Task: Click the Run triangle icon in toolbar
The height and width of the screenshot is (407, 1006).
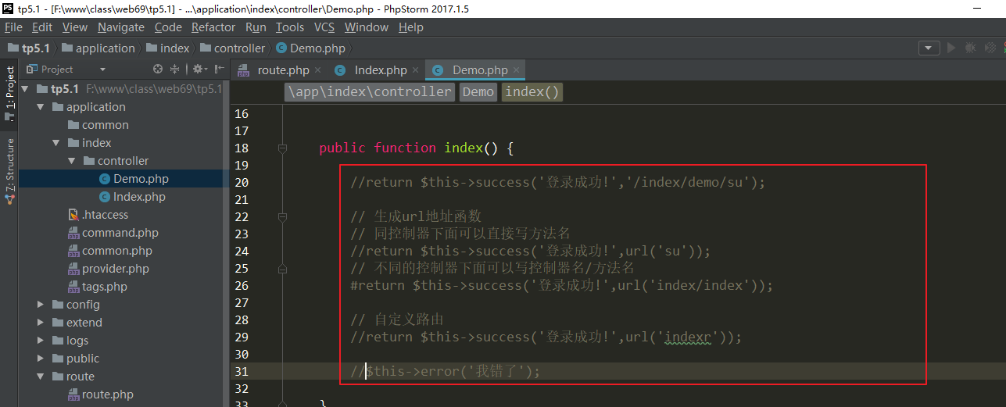Action: point(951,48)
